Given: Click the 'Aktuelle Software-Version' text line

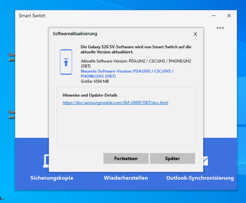Looking at the screenshot, I should (x=136, y=63).
